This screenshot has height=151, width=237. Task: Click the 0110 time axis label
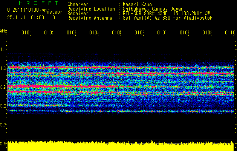click(230, 32)
